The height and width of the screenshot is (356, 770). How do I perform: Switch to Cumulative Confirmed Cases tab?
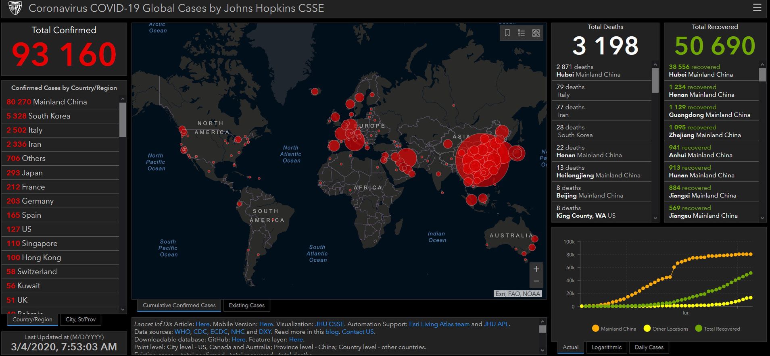(179, 305)
